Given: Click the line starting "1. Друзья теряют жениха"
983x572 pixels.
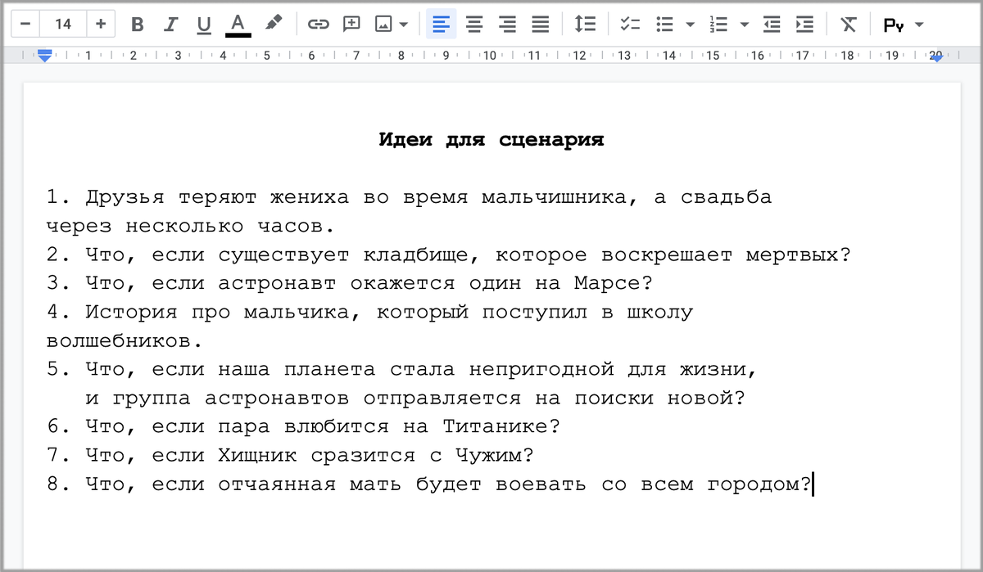Looking at the screenshot, I should (x=409, y=198).
